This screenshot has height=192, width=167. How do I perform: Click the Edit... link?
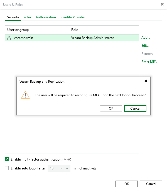pyautogui.click(x=145, y=46)
